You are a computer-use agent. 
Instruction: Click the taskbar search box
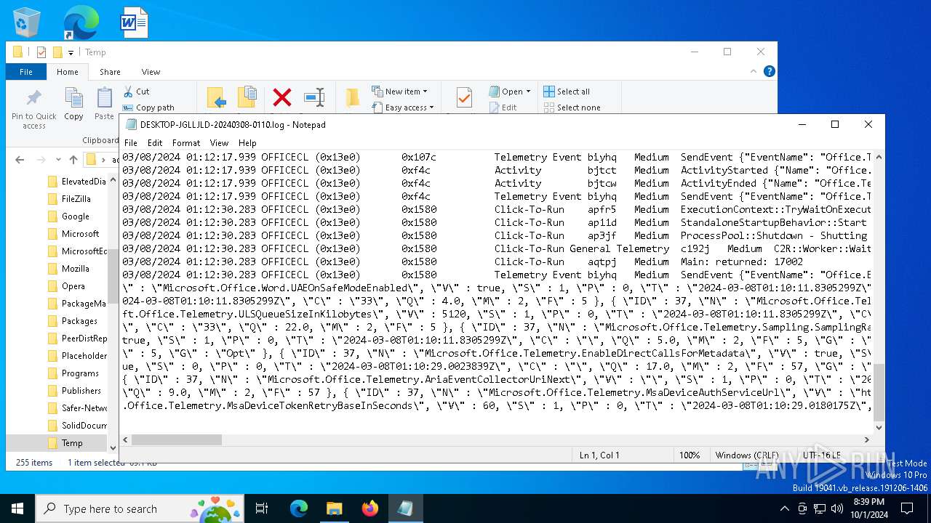(x=138, y=508)
